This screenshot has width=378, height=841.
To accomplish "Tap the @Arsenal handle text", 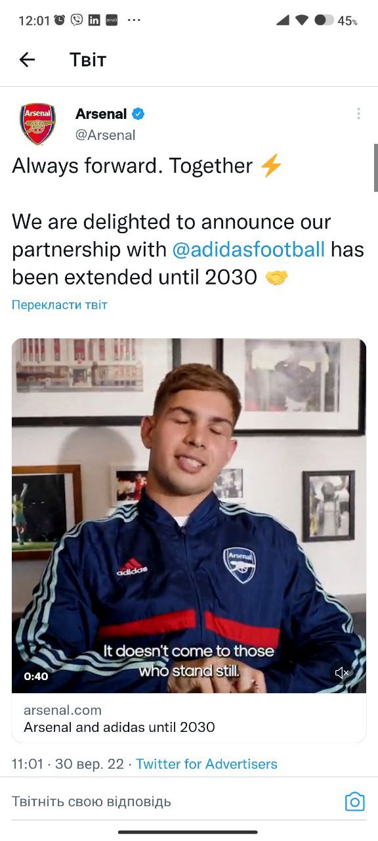I will (105, 135).
